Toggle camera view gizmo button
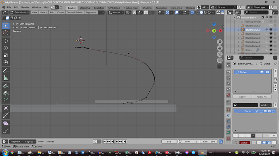This screenshot has width=279, height=156. click(x=220, y=54)
